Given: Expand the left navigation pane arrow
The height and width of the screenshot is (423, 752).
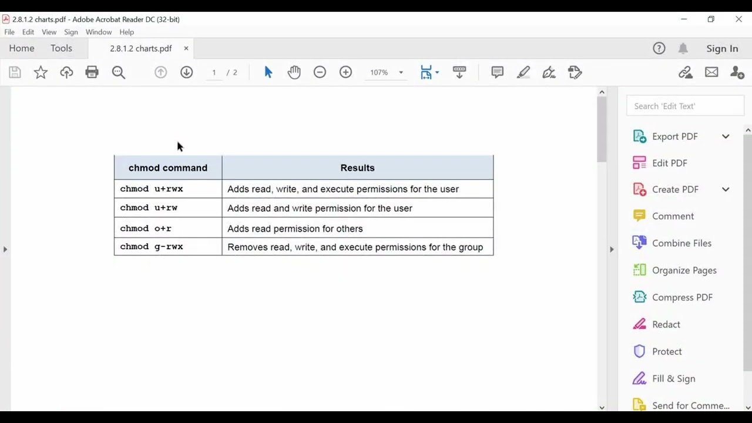Looking at the screenshot, I should coord(5,249).
